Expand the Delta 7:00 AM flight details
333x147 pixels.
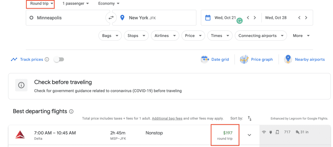pyautogui.click(x=249, y=135)
